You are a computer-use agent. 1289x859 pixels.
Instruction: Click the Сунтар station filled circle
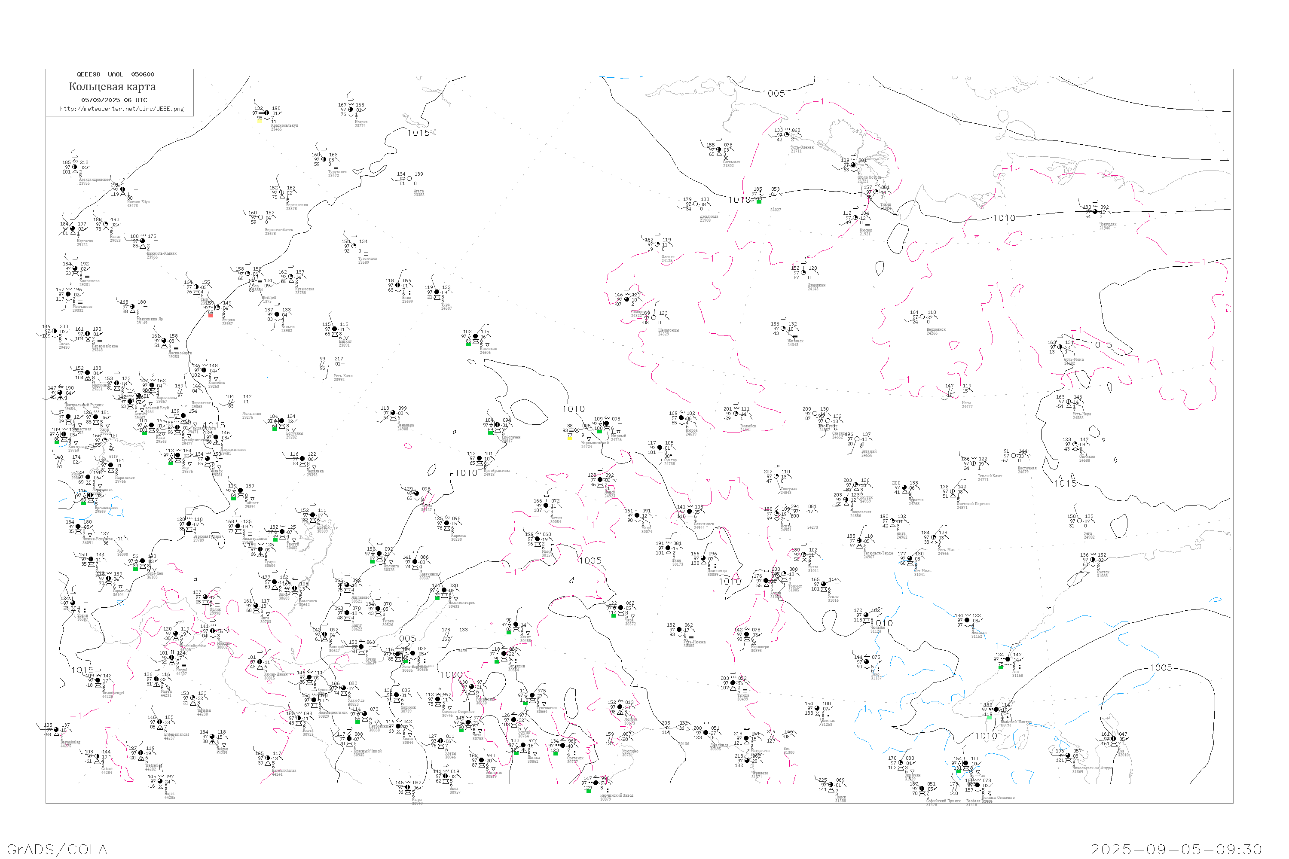pyautogui.click(x=660, y=448)
